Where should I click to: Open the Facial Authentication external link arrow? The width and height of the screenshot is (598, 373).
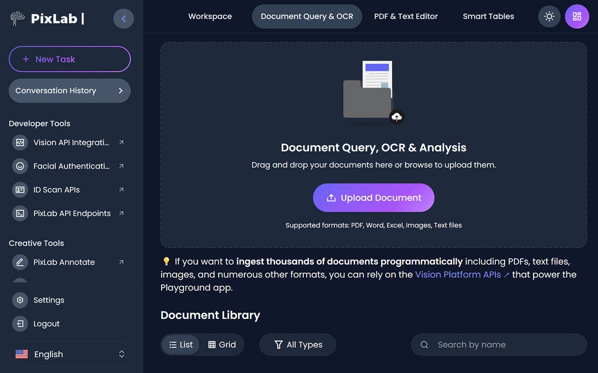pos(121,166)
